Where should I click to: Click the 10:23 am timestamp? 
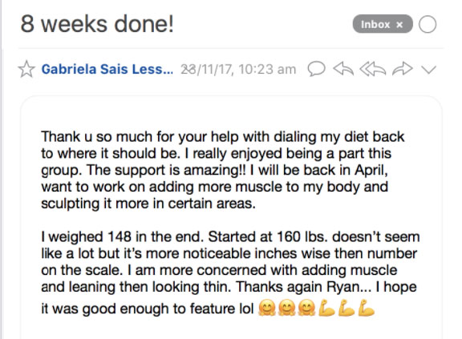point(267,70)
